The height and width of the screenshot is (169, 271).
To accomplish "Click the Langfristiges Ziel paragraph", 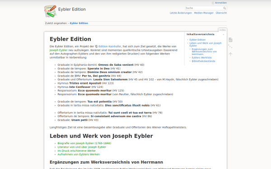I will point(118,128).
